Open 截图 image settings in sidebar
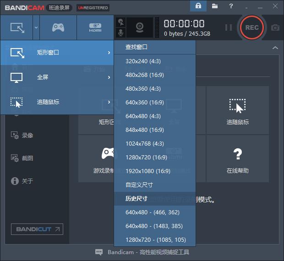This screenshot has width=284, height=261. point(22,158)
